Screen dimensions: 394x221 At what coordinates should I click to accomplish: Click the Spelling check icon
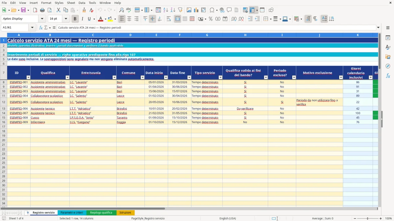[129, 10]
